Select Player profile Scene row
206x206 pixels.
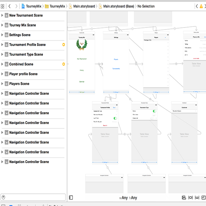tap(33, 74)
